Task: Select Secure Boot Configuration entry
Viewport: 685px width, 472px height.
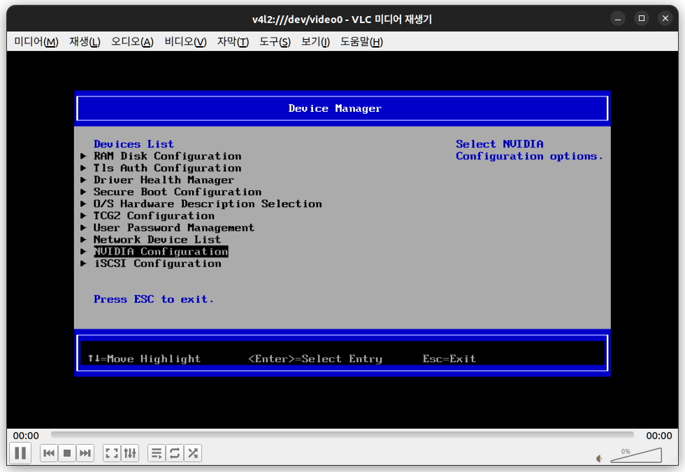Action: (x=178, y=192)
